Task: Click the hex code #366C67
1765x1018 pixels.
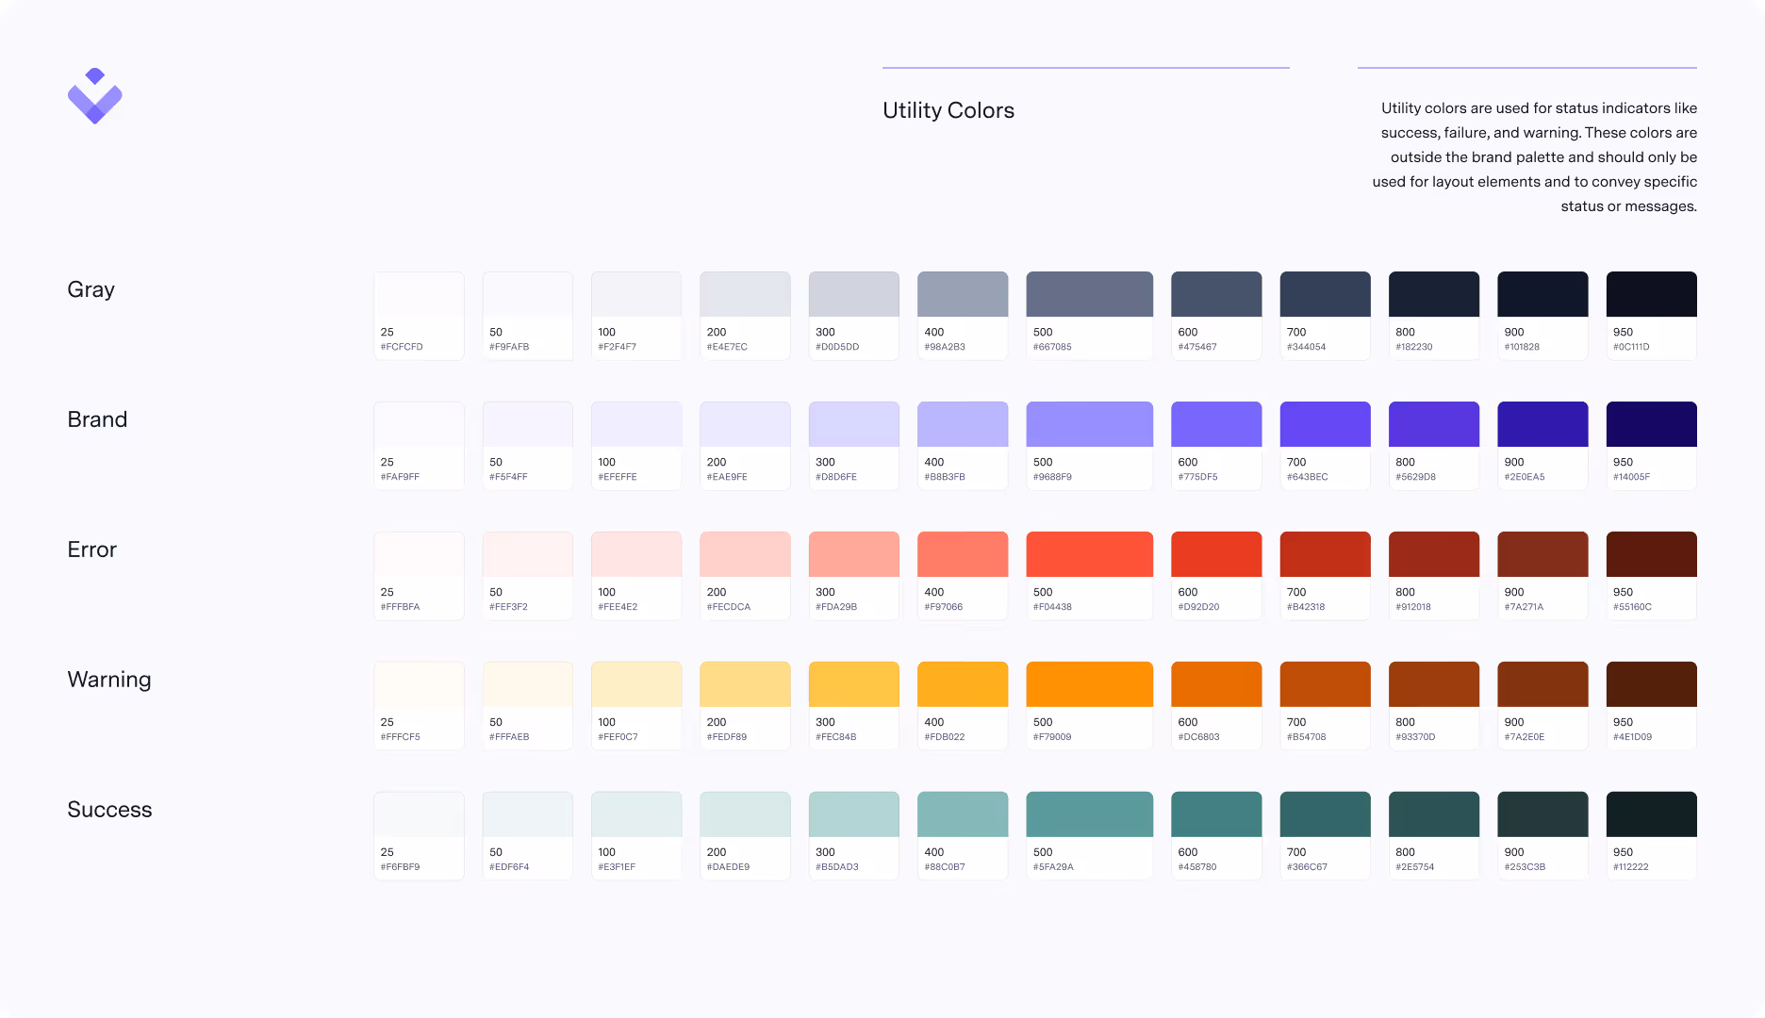Action: (1307, 867)
